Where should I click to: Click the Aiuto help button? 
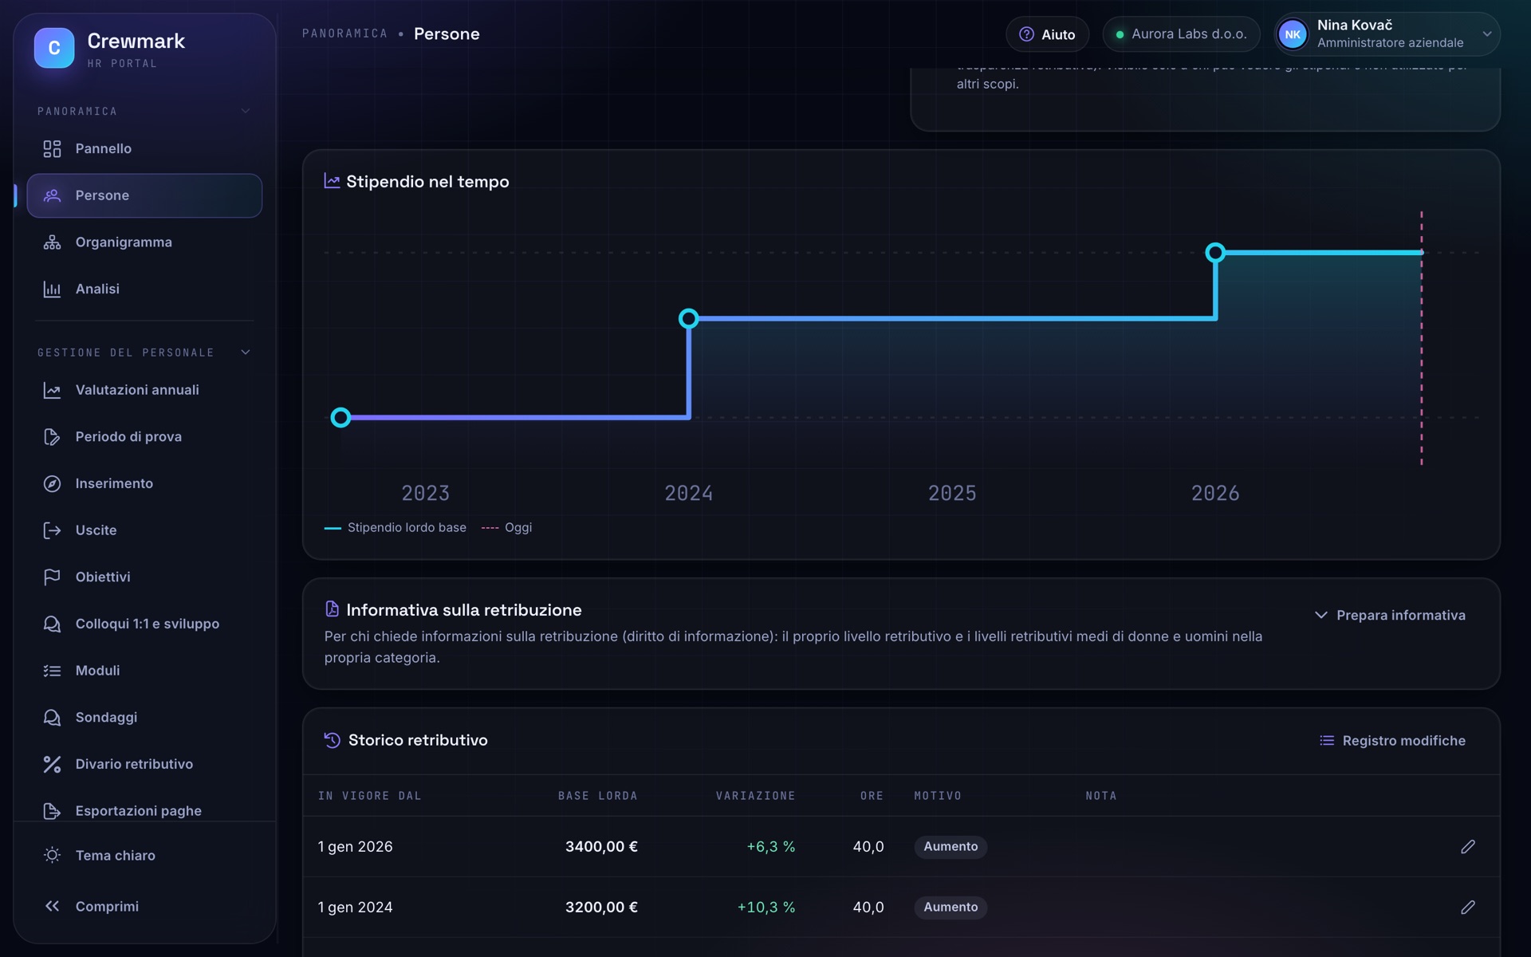1047,34
